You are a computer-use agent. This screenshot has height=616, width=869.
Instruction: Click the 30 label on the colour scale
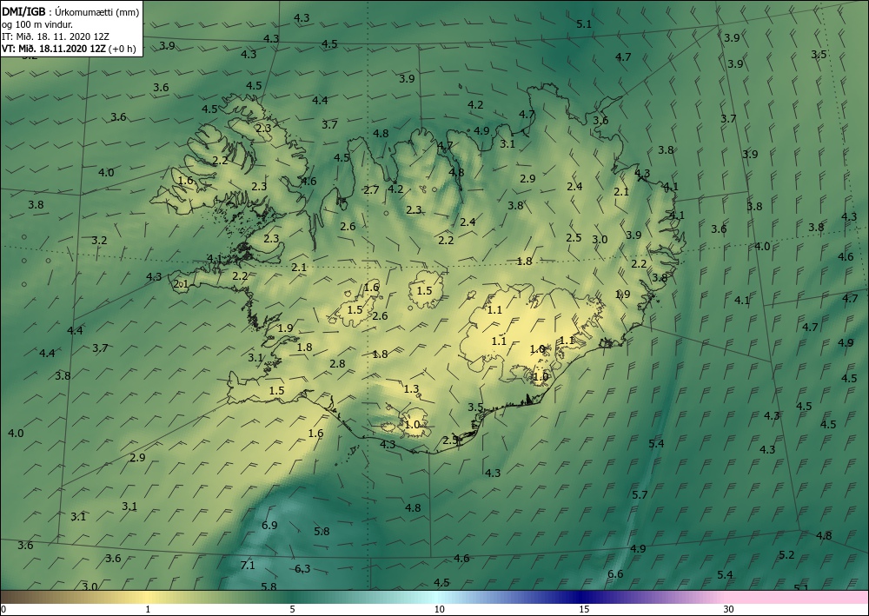pos(728,610)
